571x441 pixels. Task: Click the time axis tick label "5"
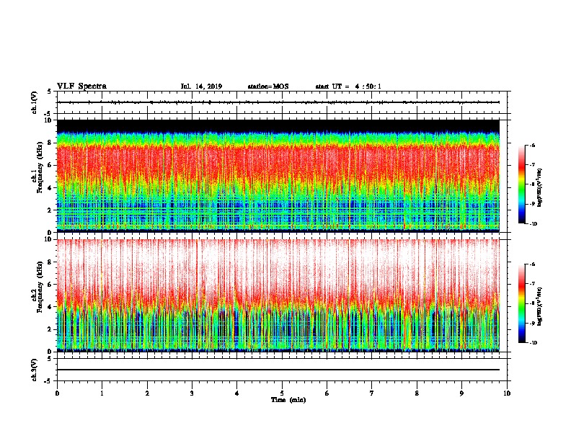pos(282,393)
